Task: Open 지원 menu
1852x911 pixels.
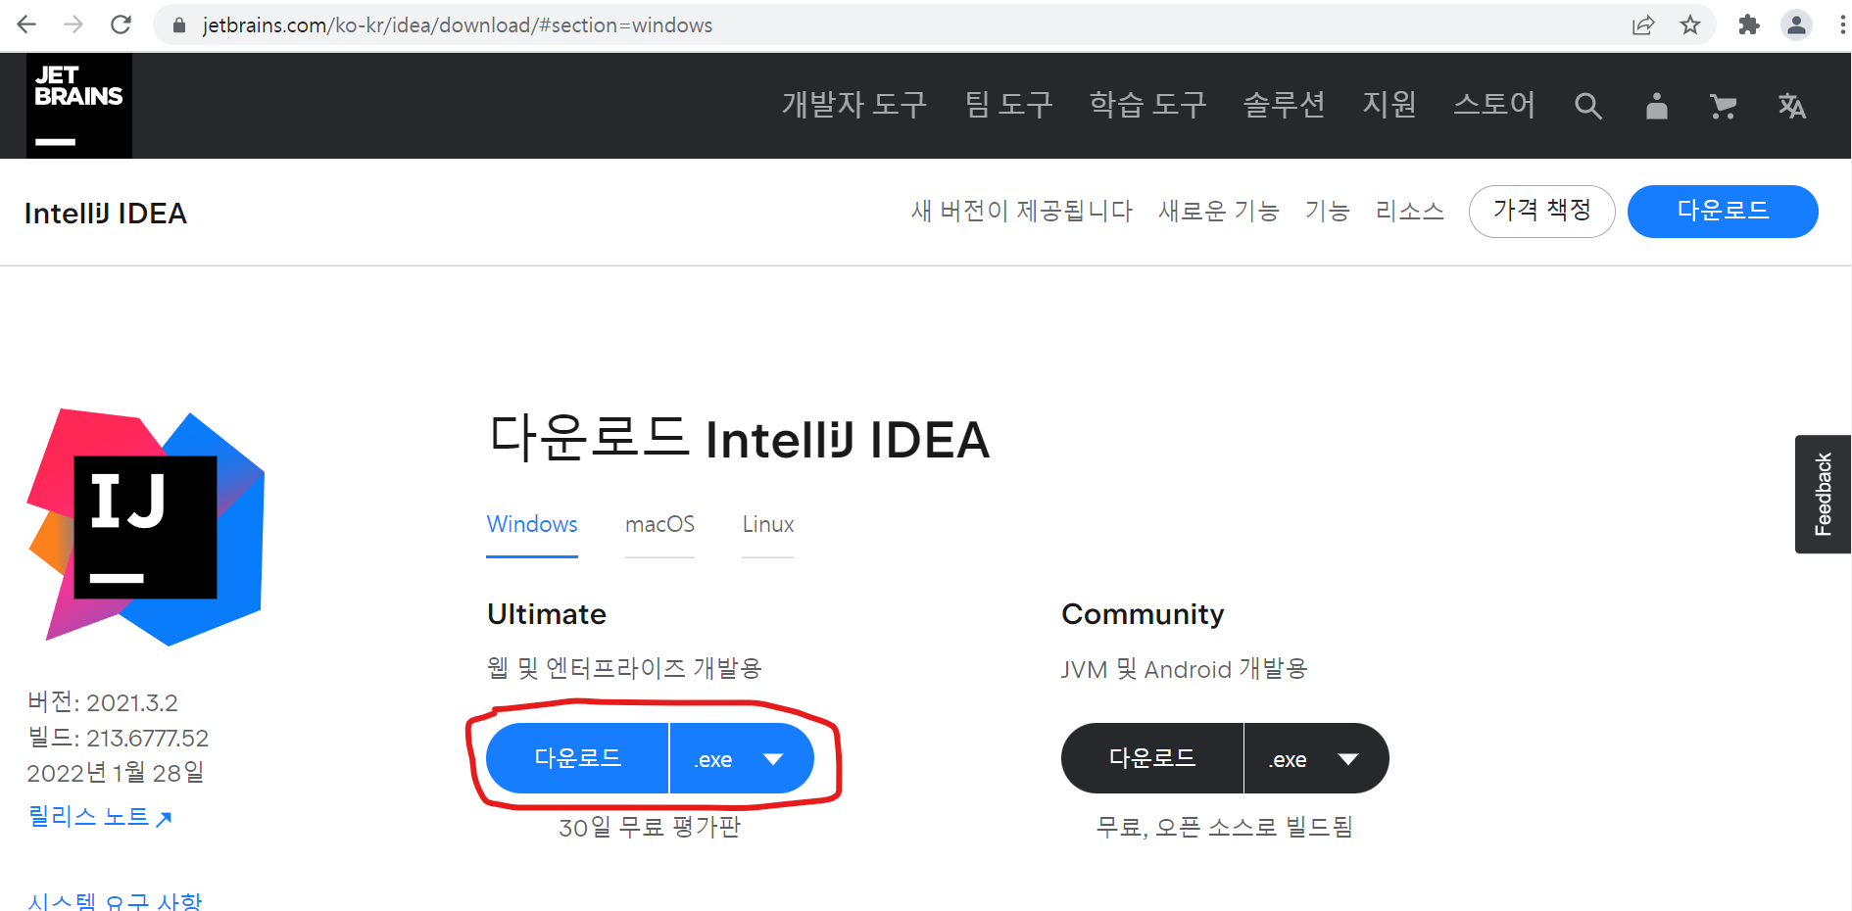Action: (x=1389, y=105)
